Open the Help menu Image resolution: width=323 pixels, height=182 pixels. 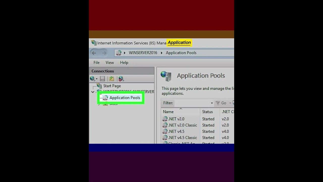tap(124, 62)
